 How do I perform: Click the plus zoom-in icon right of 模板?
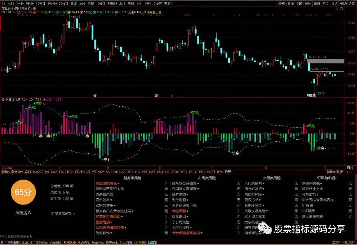pos(347,172)
